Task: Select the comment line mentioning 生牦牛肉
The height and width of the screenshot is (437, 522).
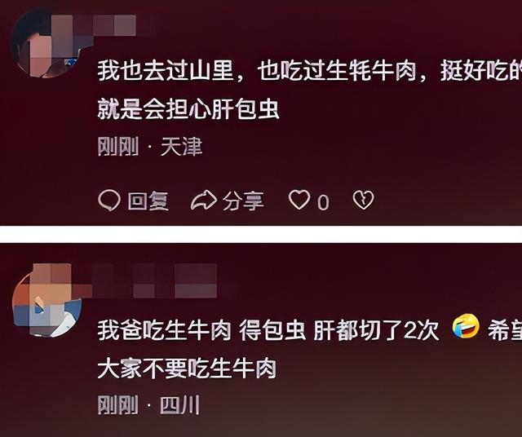Action: click(x=310, y=71)
